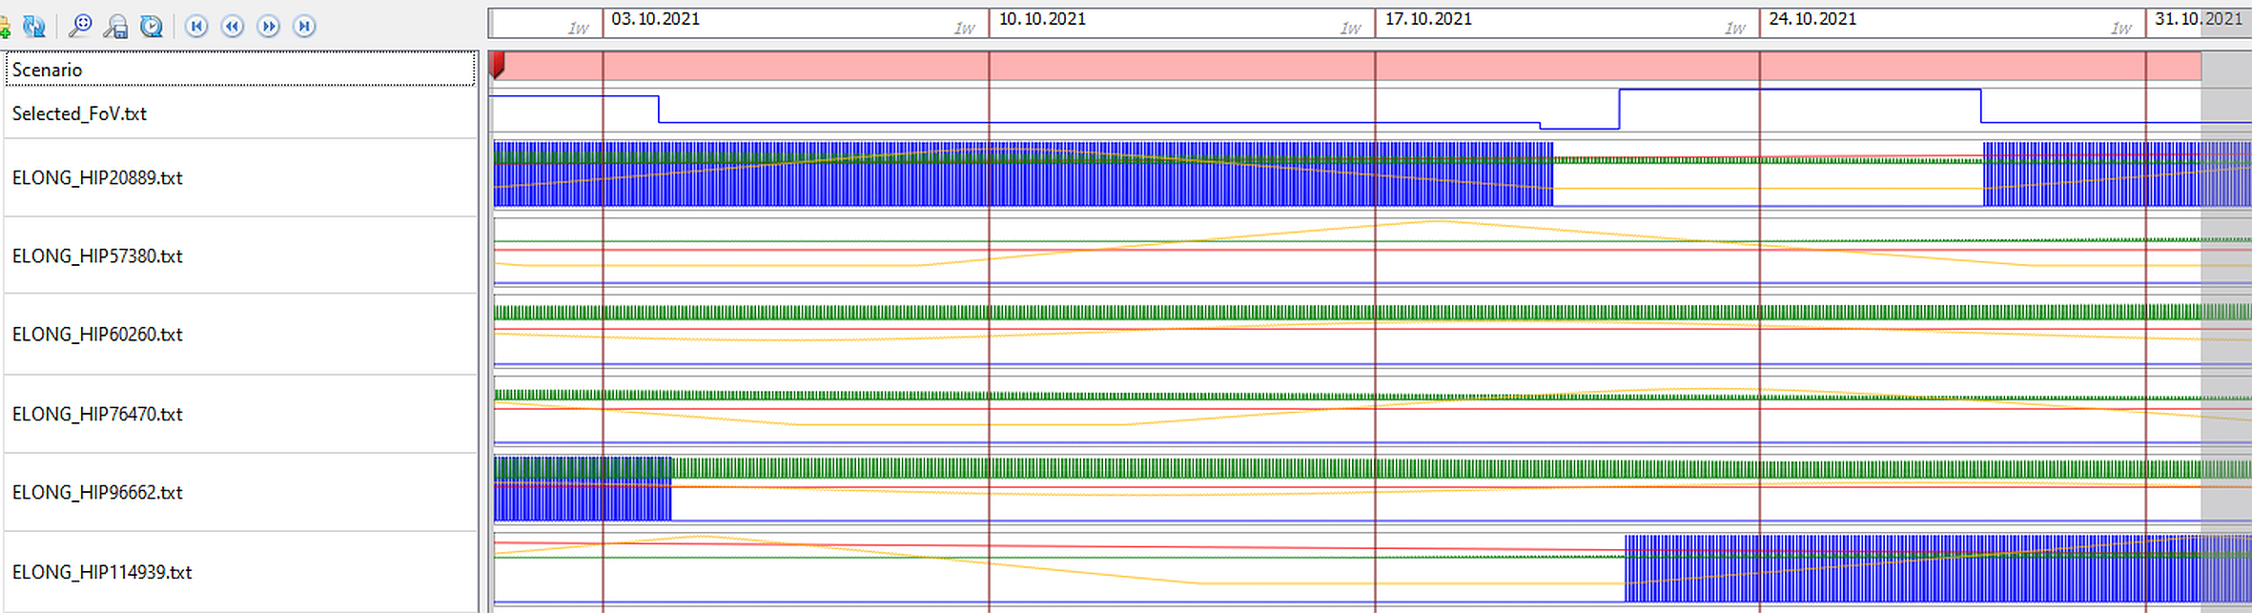This screenshot has width=2252, height=613.
Task: Click the add file icon with green plus
Action: 5,26
